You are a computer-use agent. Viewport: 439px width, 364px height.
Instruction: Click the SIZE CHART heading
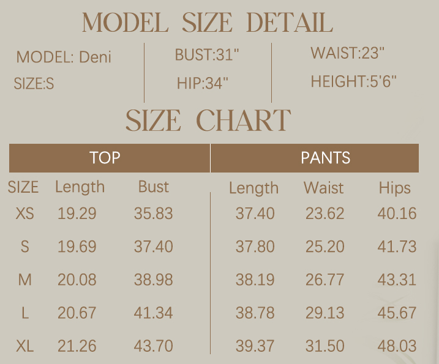coord(208,121)
